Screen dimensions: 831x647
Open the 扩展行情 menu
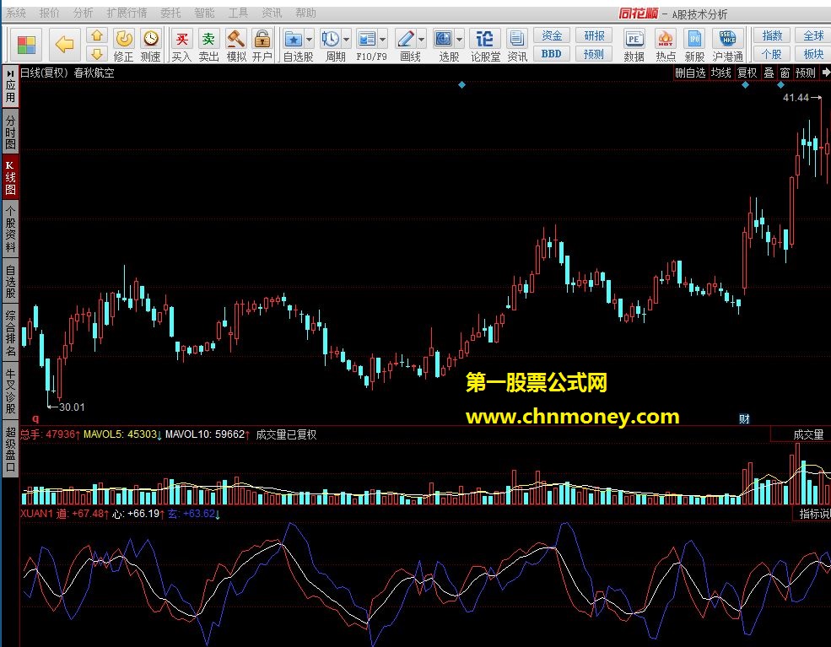tap(127, 12)
